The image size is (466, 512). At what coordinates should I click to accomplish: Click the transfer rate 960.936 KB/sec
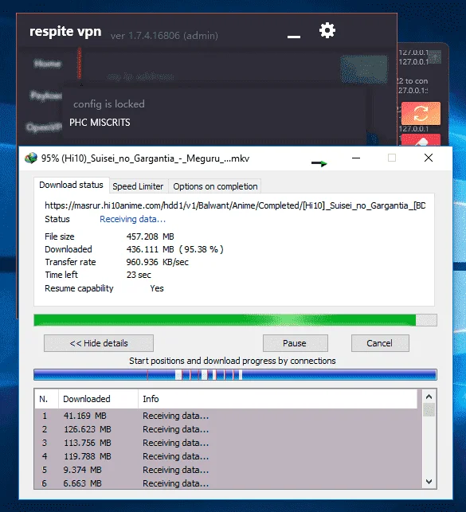point(158,262)
